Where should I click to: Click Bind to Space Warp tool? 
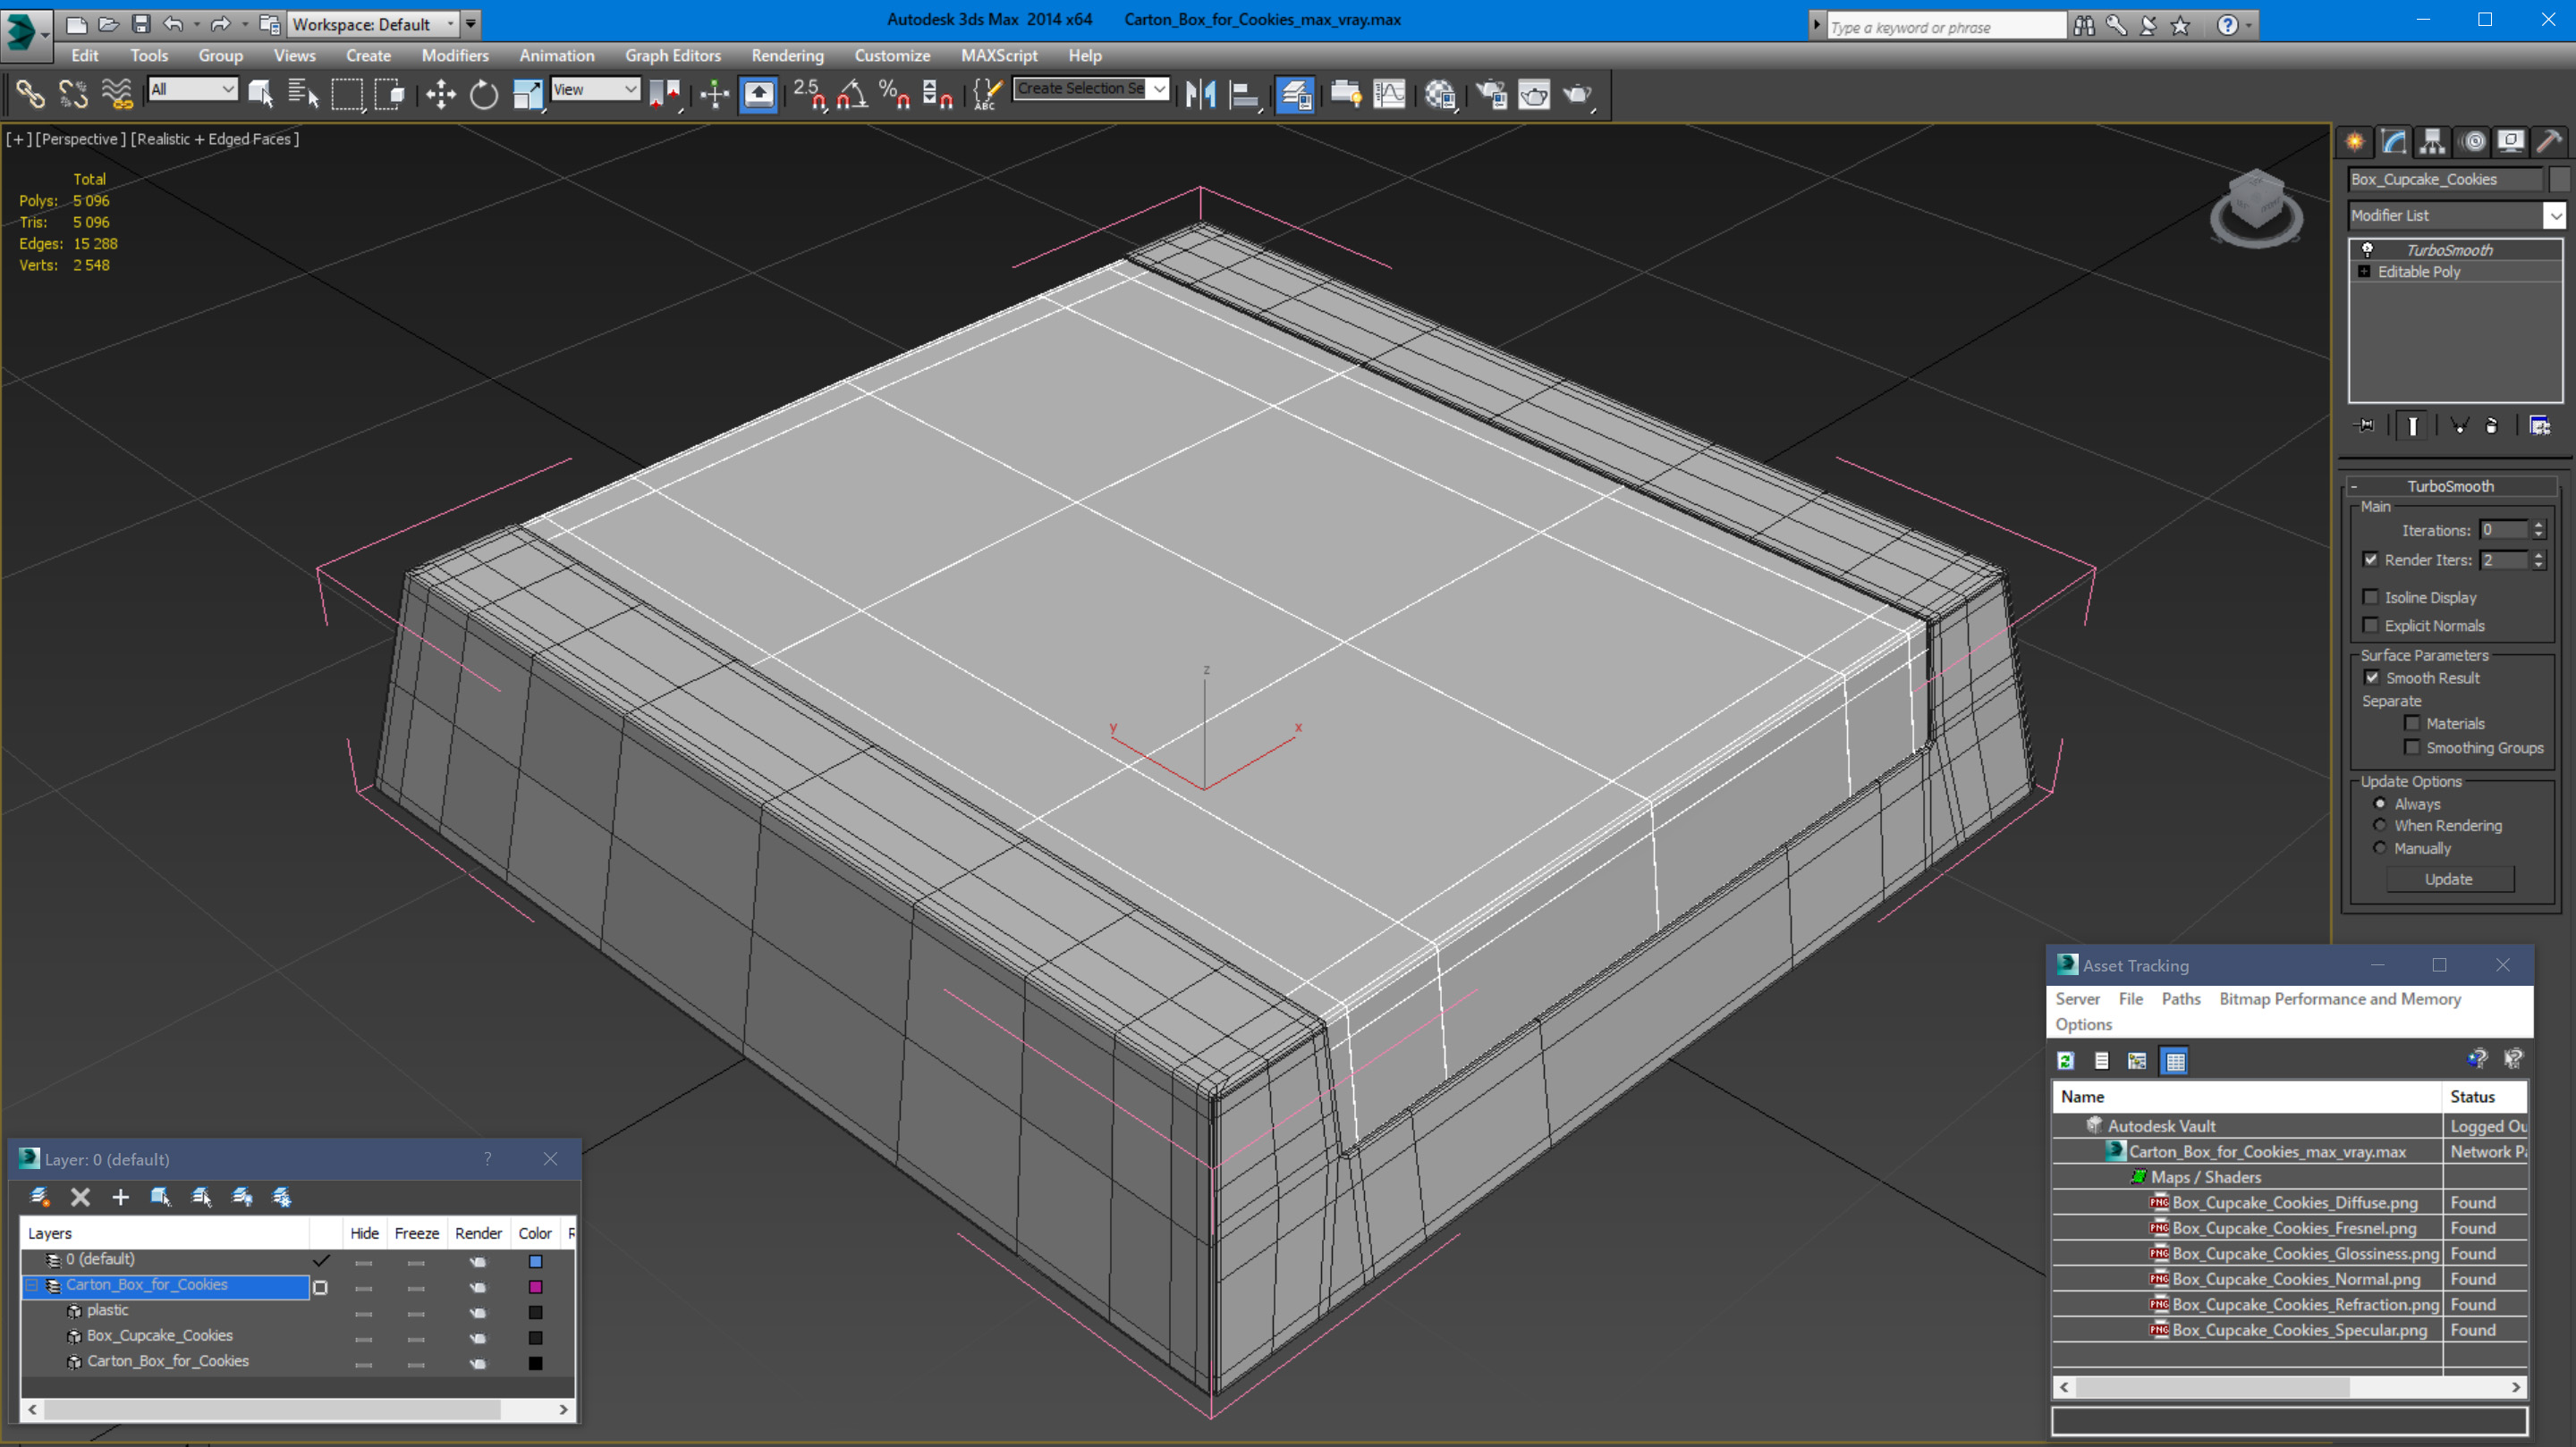116,95
